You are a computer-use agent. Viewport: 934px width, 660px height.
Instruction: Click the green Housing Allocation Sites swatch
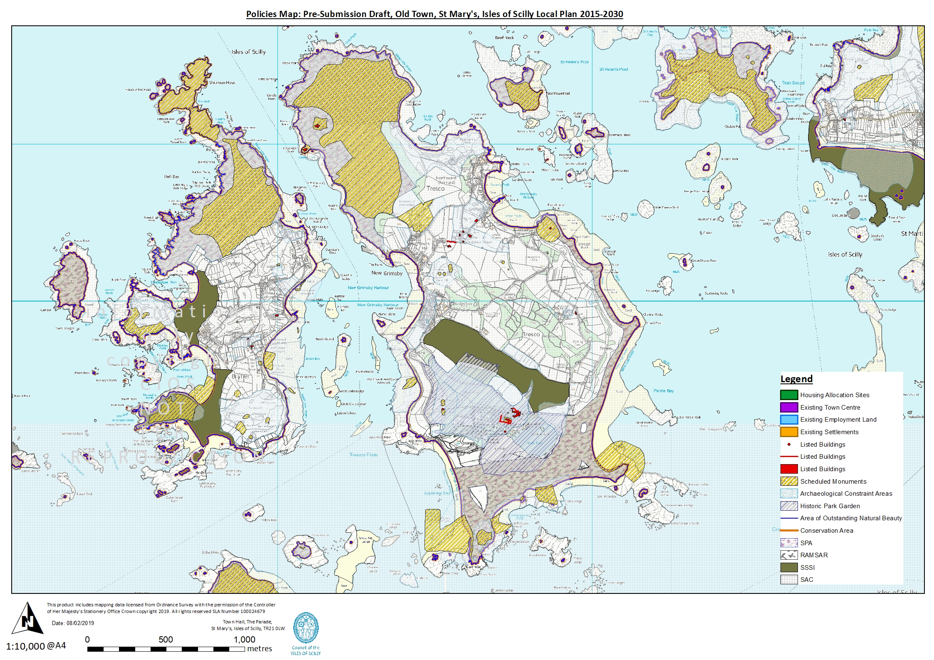pos(789,395)
